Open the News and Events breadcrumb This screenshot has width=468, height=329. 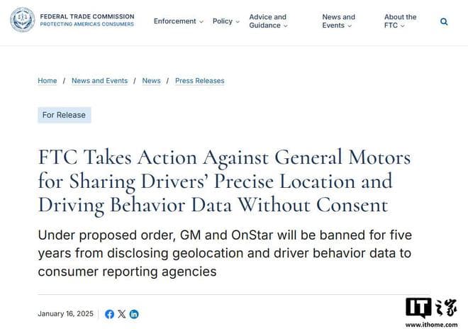coord(99,81)
